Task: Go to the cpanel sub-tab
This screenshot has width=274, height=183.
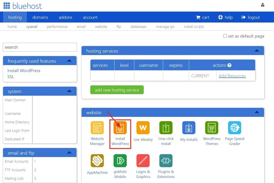Action: 32,26
